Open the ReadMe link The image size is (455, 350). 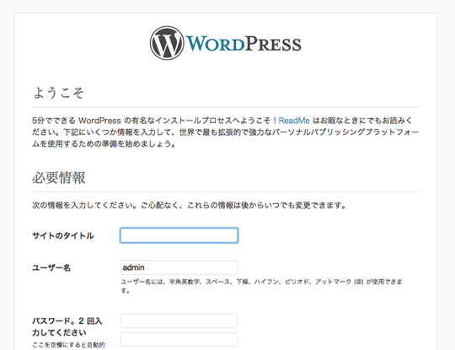point(294,121)
